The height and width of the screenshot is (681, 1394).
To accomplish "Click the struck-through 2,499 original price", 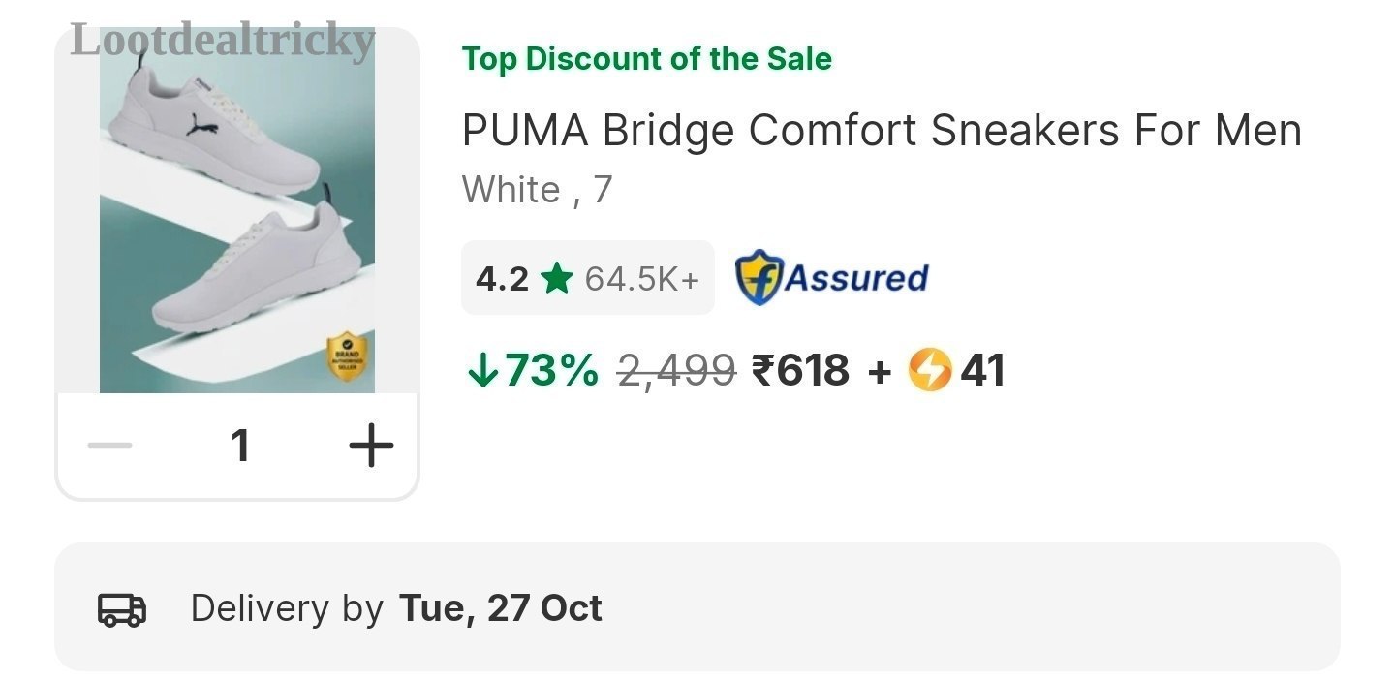I will pyautogui.click(x=677, y=370).
